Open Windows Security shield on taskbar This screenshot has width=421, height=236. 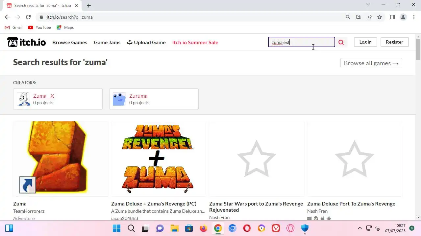coord(305,228)
